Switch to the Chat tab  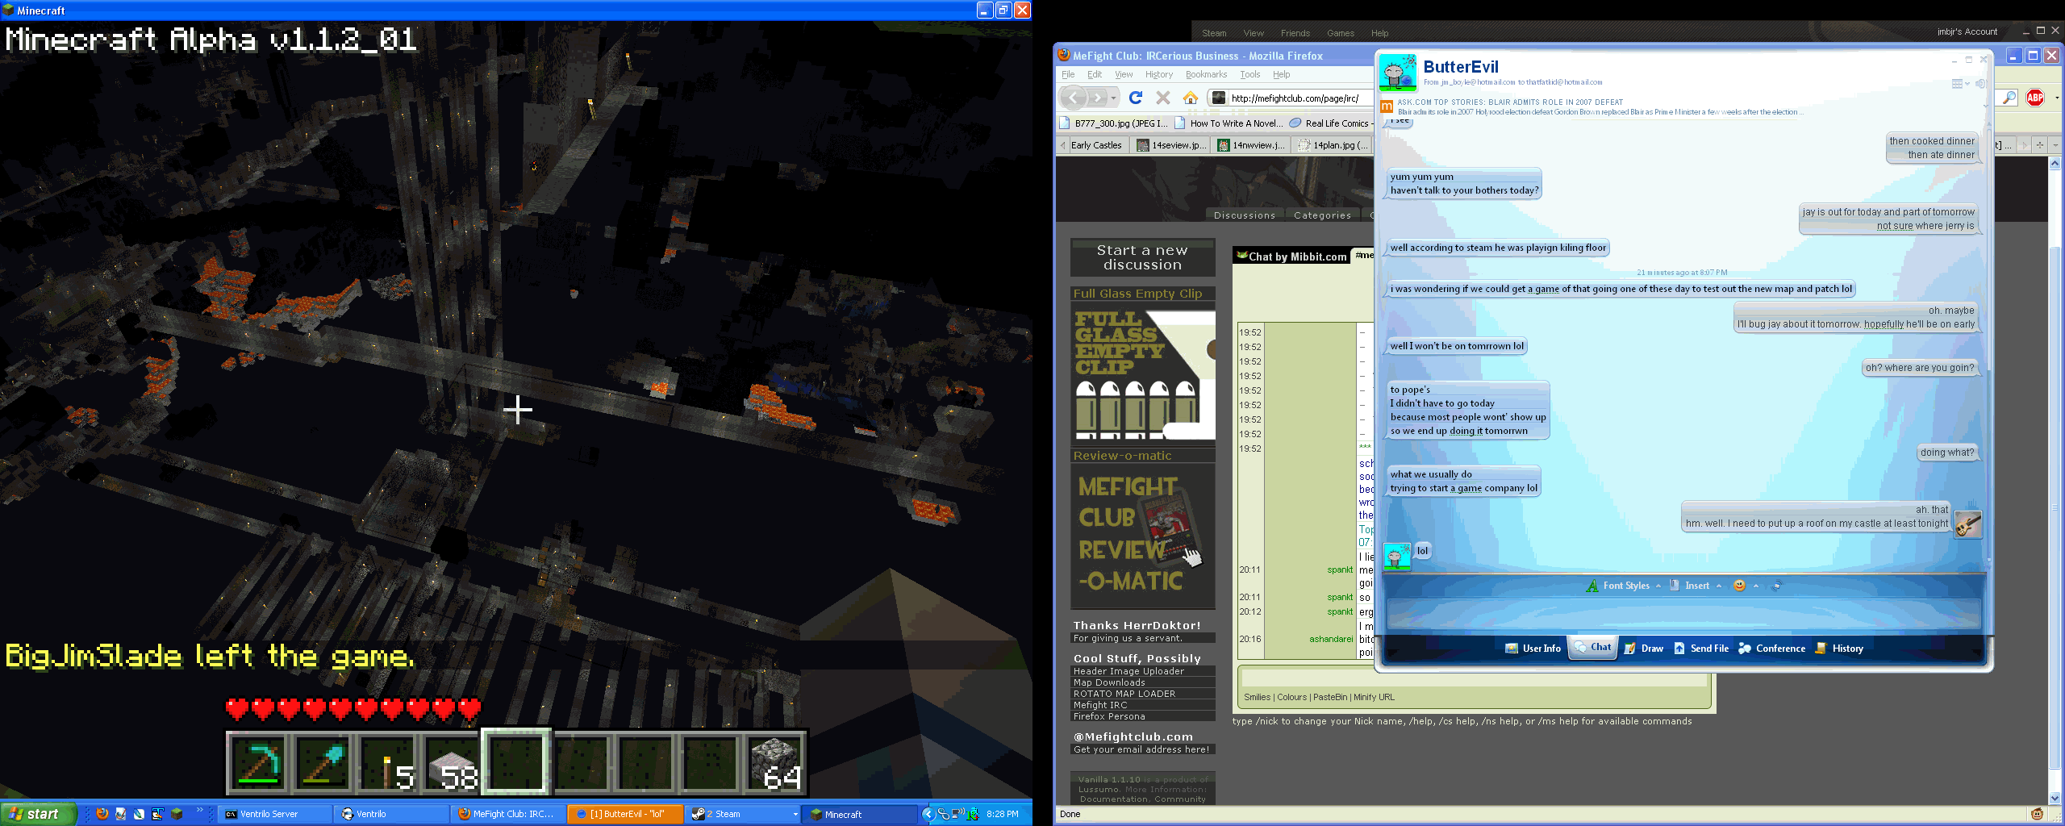1593,648
